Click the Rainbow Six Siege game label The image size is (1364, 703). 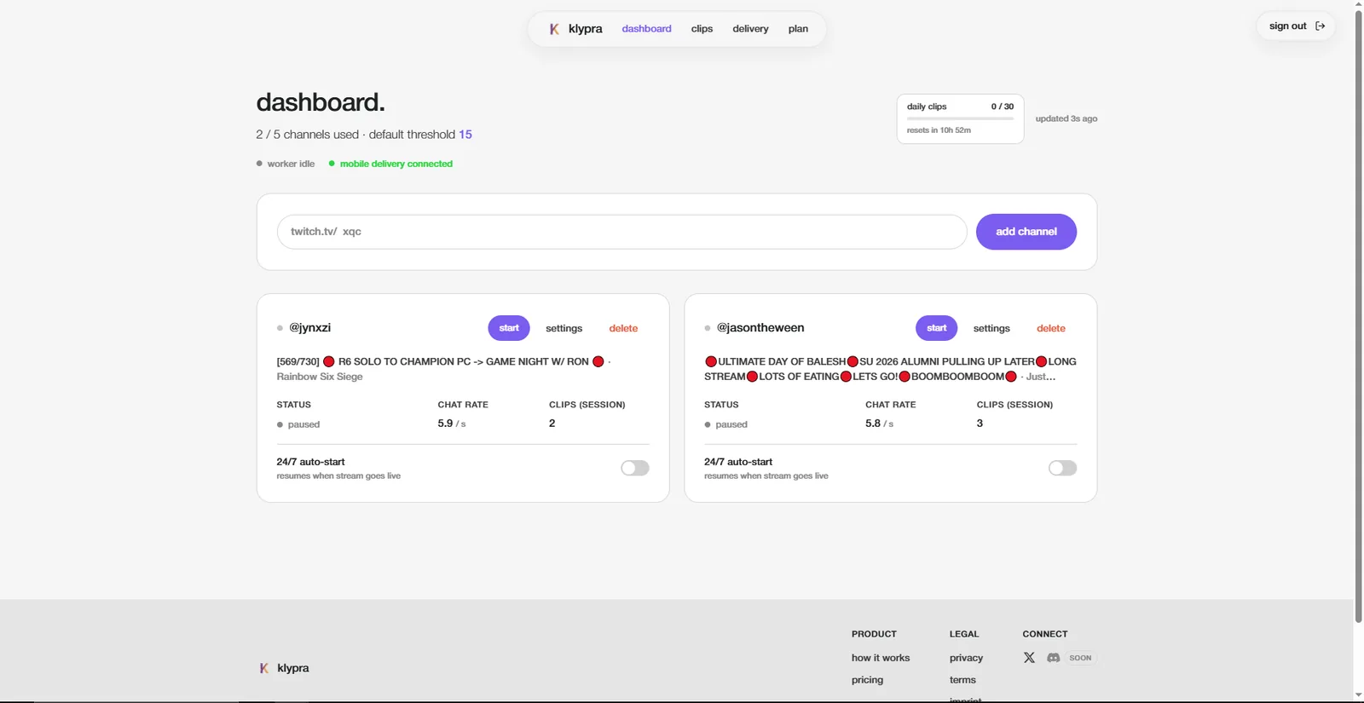pos(320,377)
